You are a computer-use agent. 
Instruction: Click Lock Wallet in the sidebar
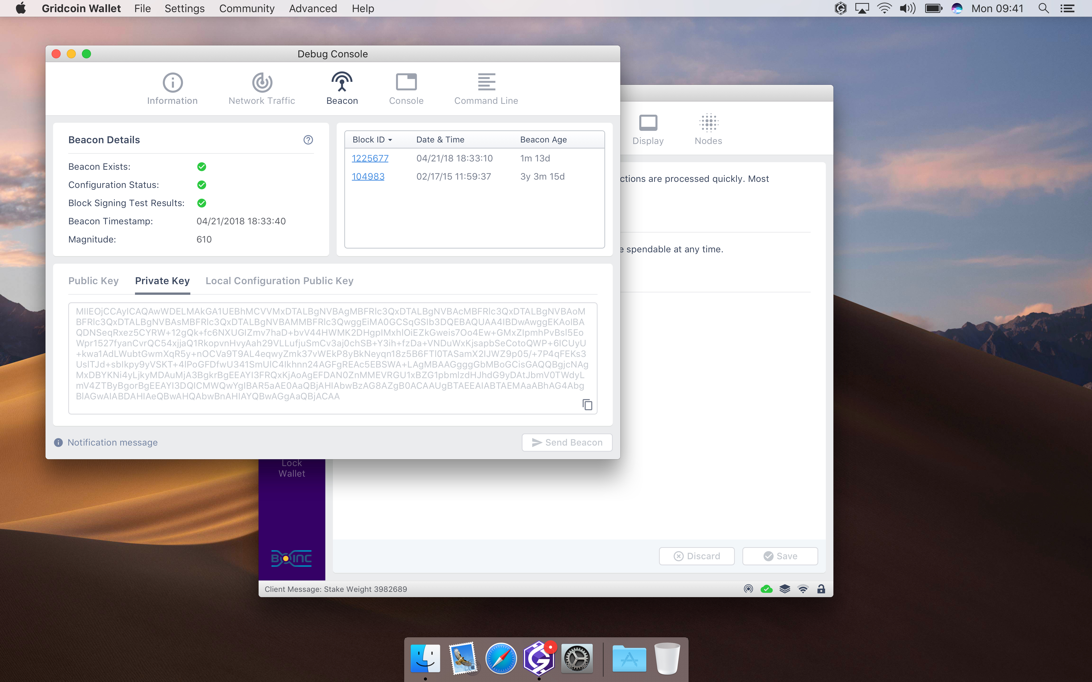click(292, 468)
